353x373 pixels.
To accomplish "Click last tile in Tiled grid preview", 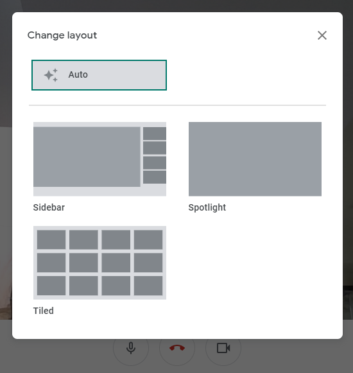I will 148,286.
